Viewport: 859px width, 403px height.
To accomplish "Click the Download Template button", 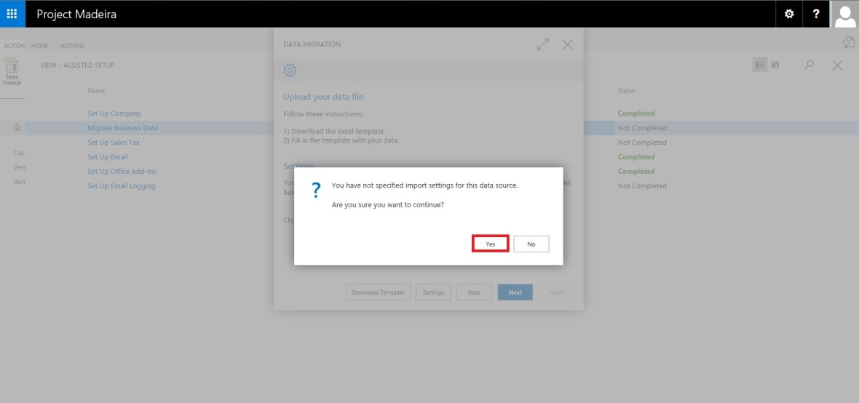I will point(378,292).
